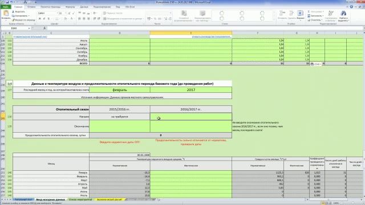Switch to the Insert (Вставка) ribbon tab
Image resolution: width=365 pixels, height=205 pixels.
click(31, 7)
